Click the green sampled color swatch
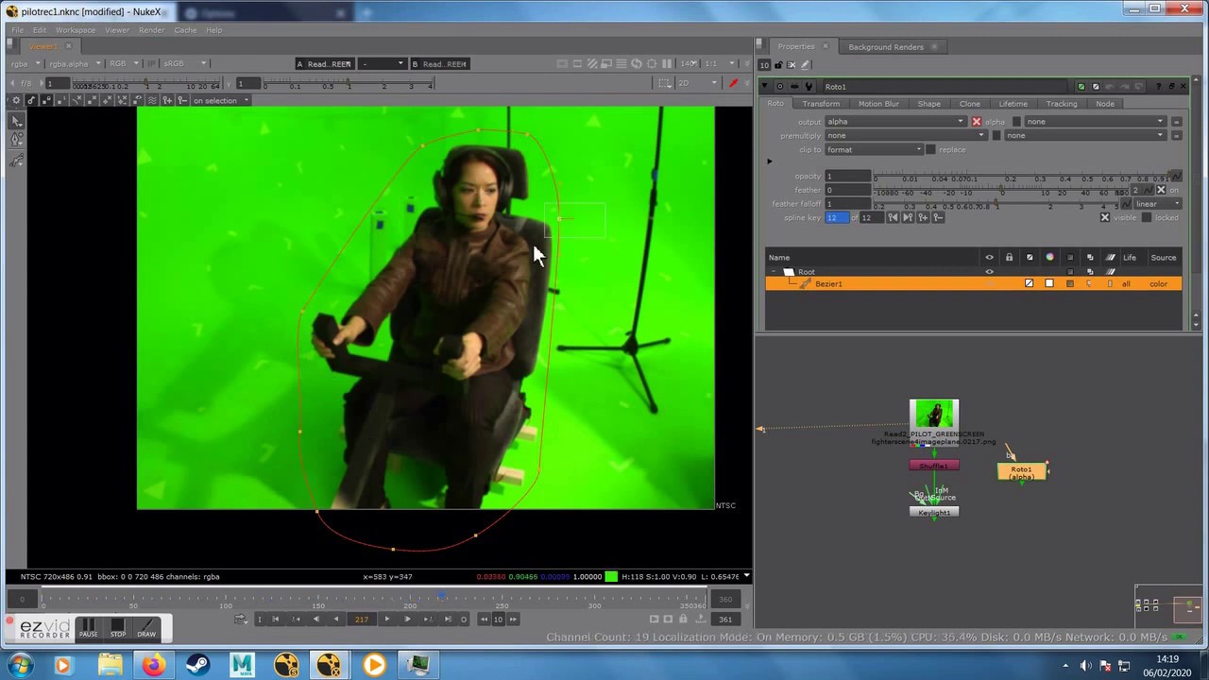This screenshot has height=680, width=1209. tap(611, 577)
